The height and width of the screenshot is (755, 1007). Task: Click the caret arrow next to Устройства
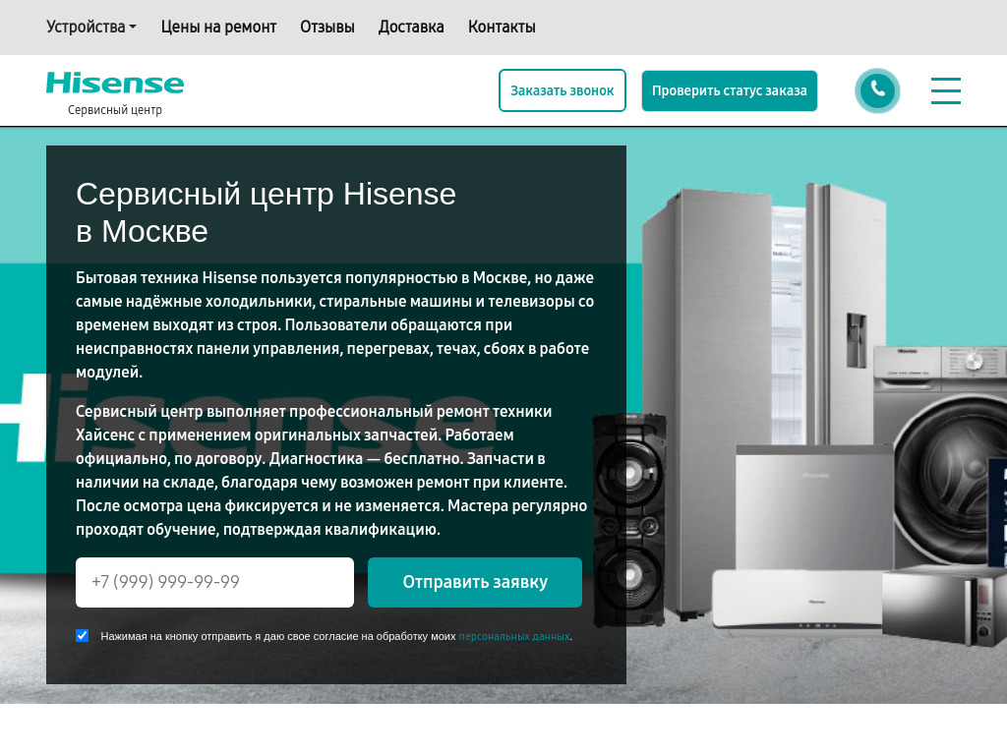click(133, 27)
